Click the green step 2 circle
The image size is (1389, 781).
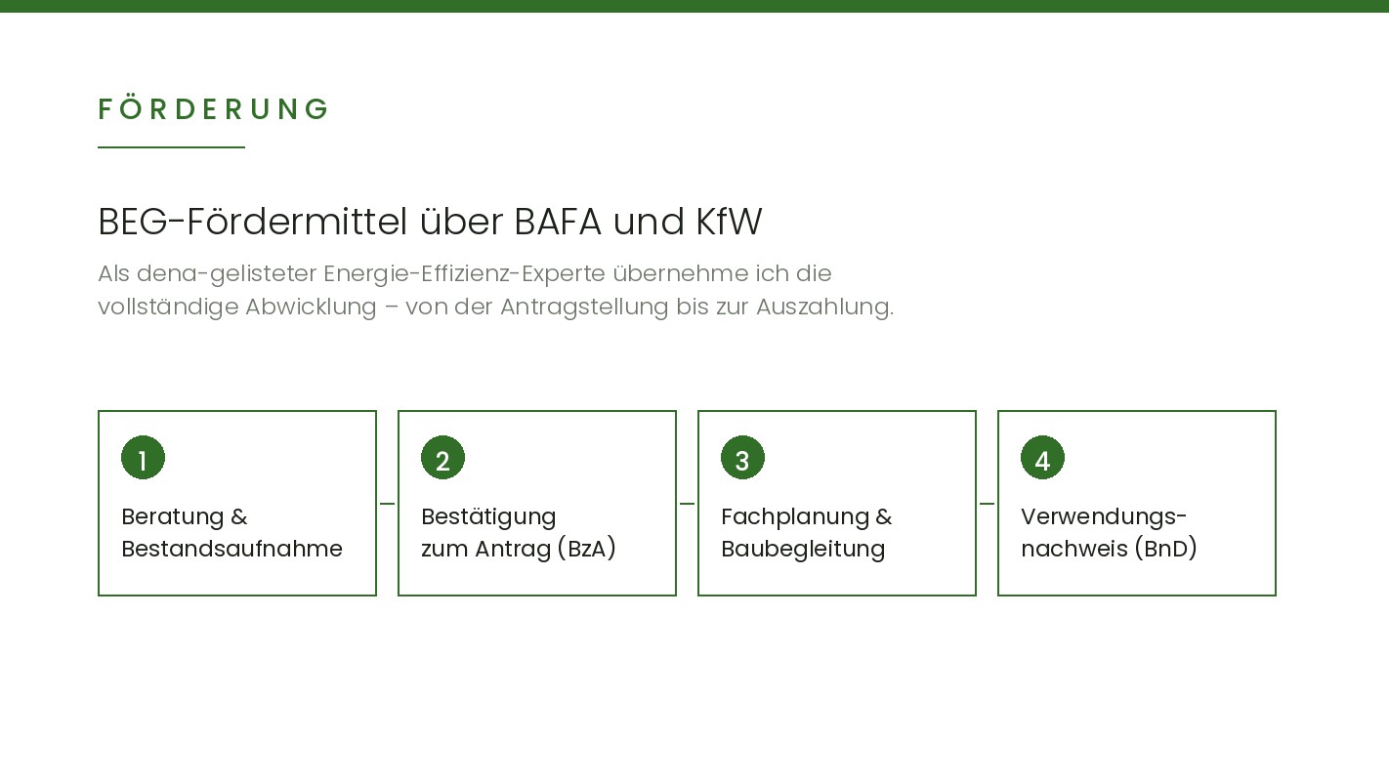tap(442, 458)
